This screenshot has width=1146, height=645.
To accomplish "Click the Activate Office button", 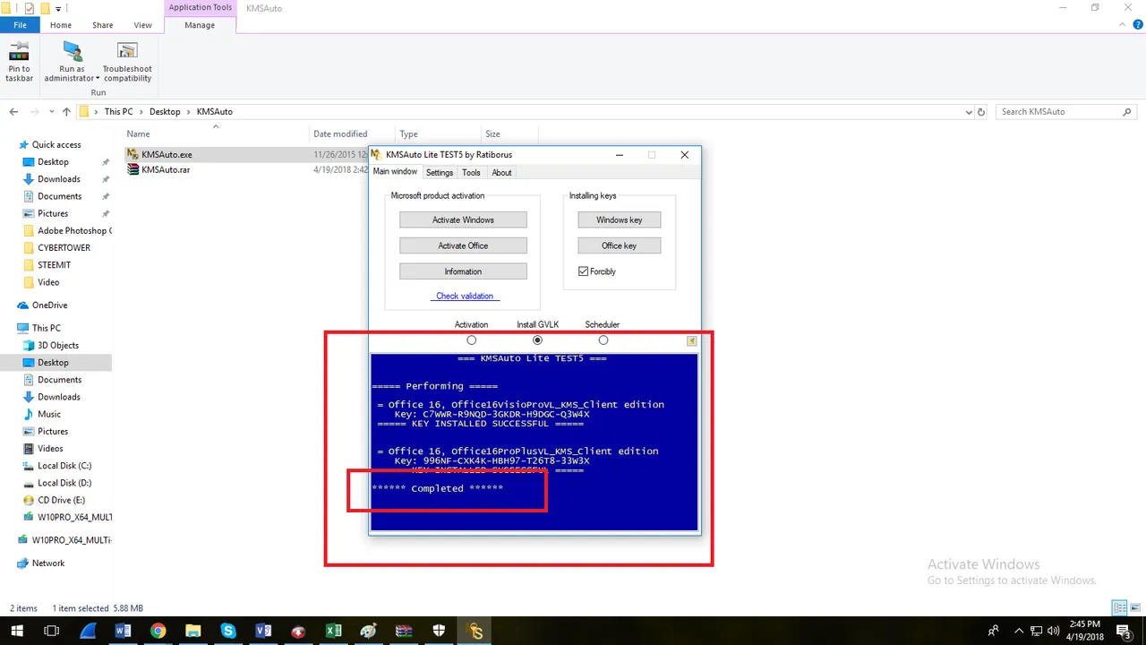I will [463, 245].
